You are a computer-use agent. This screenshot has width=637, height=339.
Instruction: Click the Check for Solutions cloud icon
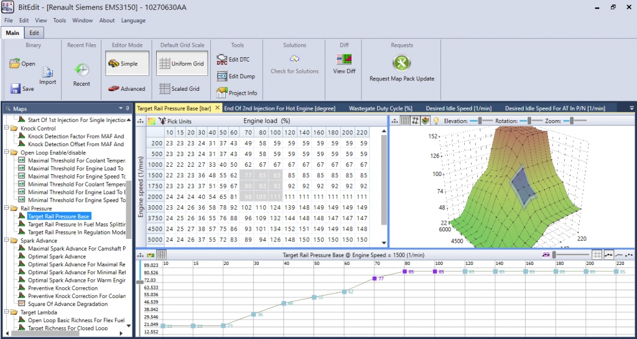coord(294,59)
